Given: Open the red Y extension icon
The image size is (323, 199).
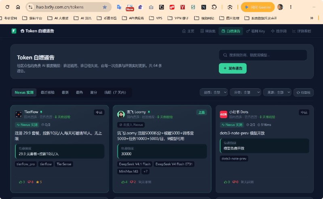Looking at the screenshot, I should click(x=182, y=7).
